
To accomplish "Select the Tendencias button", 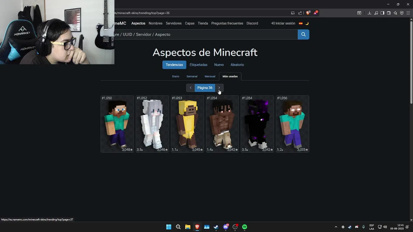I will (x=174, y=65).
